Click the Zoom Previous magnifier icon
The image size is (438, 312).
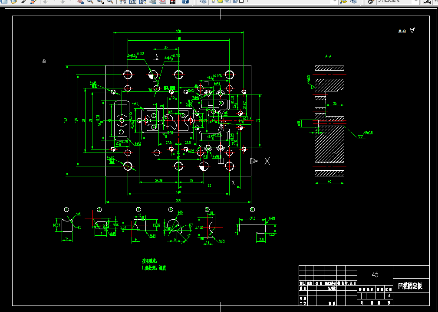[x=110, y=1]
